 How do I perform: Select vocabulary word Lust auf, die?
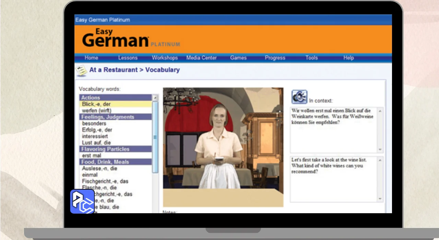[116, 143]
